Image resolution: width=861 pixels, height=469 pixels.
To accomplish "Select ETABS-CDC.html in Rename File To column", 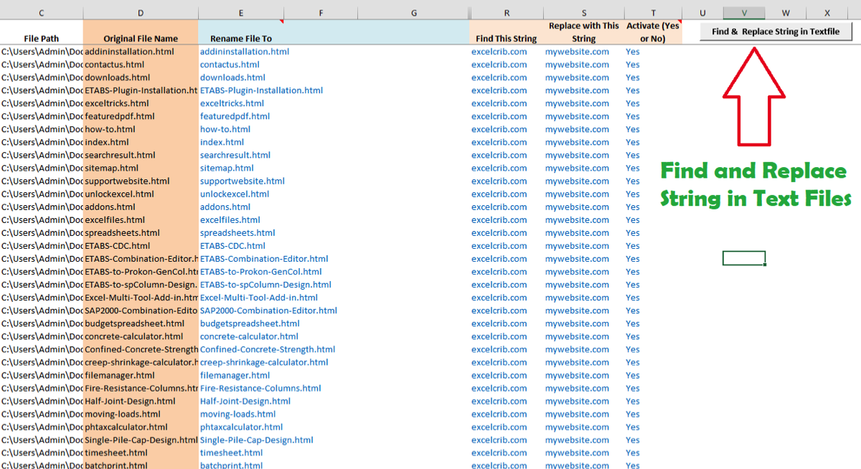I will (232, 246).
